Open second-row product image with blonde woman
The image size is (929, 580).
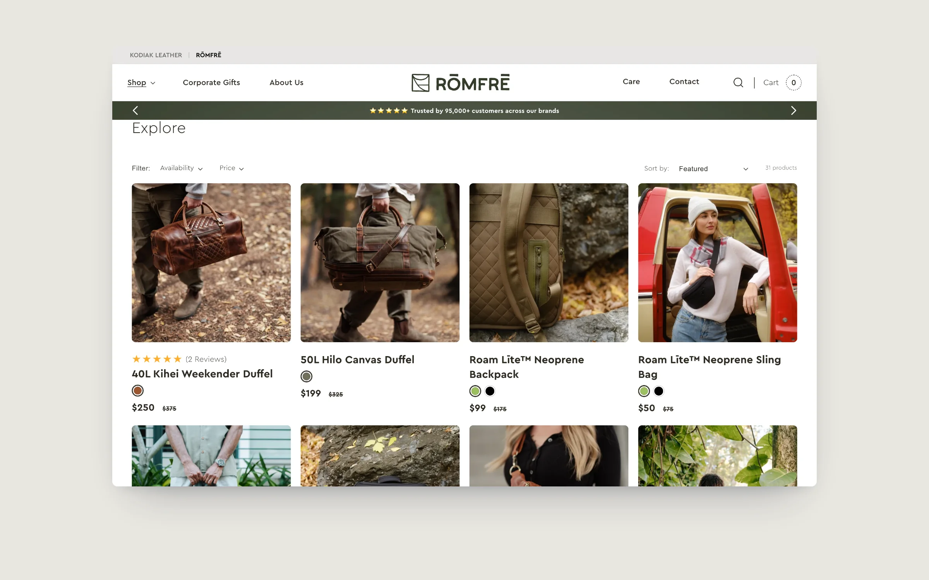coord(548,456)
